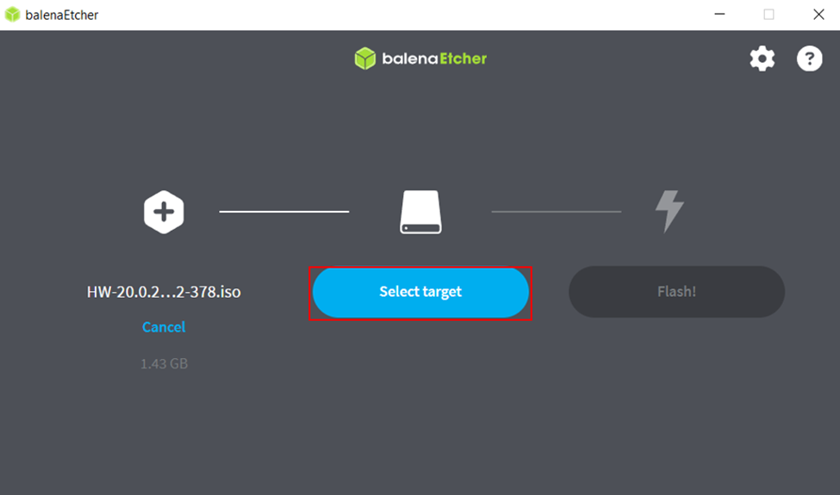This screenshot has width=840, height=495.
Task: Click the white "balena" word in header logo
Action: tap(410, 59)
